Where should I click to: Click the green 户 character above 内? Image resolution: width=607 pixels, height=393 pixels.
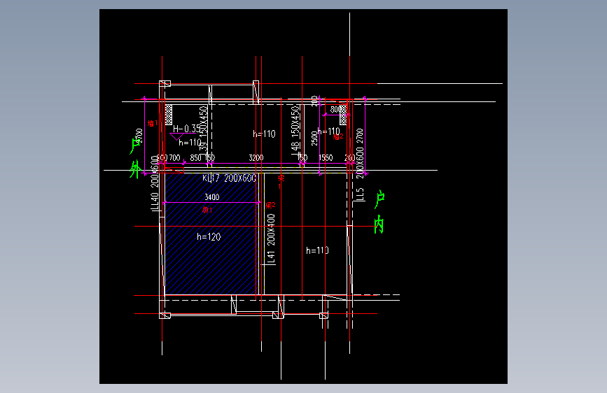[x=379, y=199]
